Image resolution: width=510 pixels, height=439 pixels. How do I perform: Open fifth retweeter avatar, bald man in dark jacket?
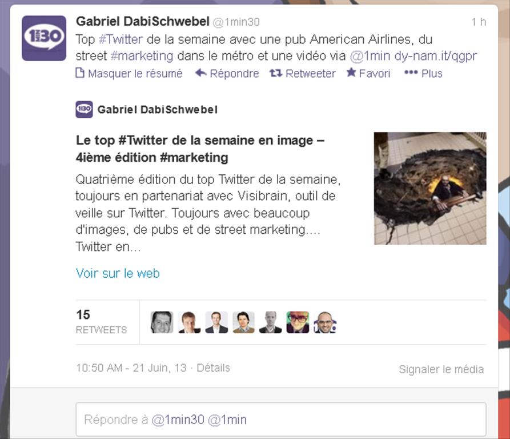pos(270,322)
